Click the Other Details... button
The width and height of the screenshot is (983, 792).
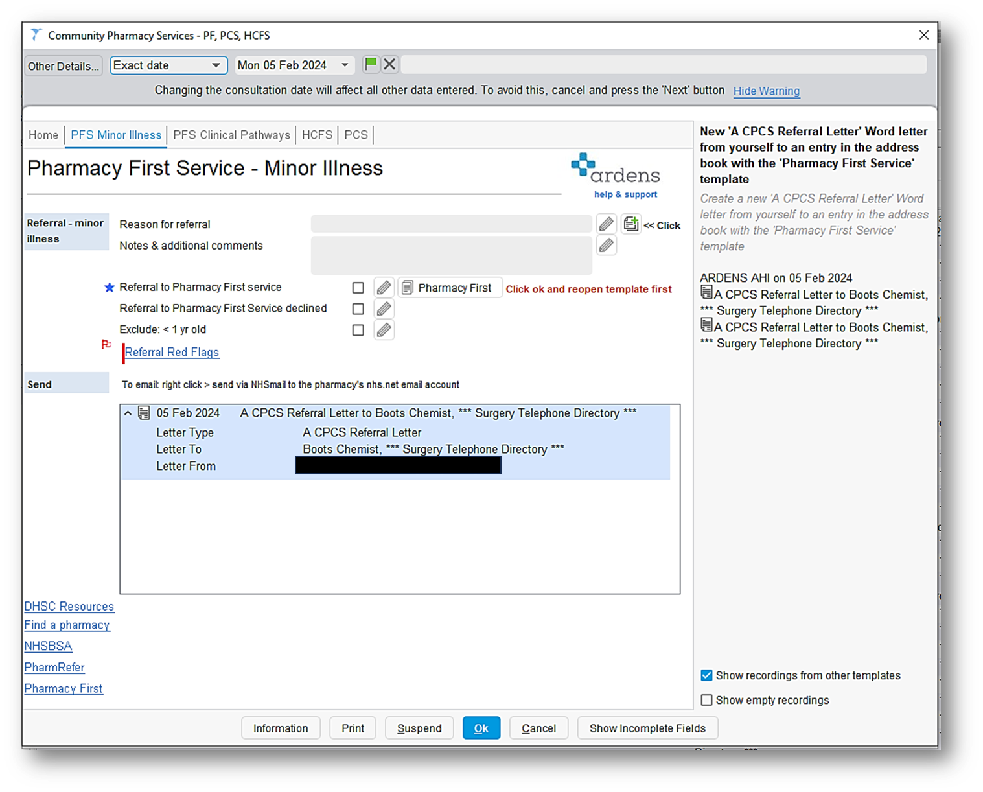pyautogui.click(x=64, y=66)
